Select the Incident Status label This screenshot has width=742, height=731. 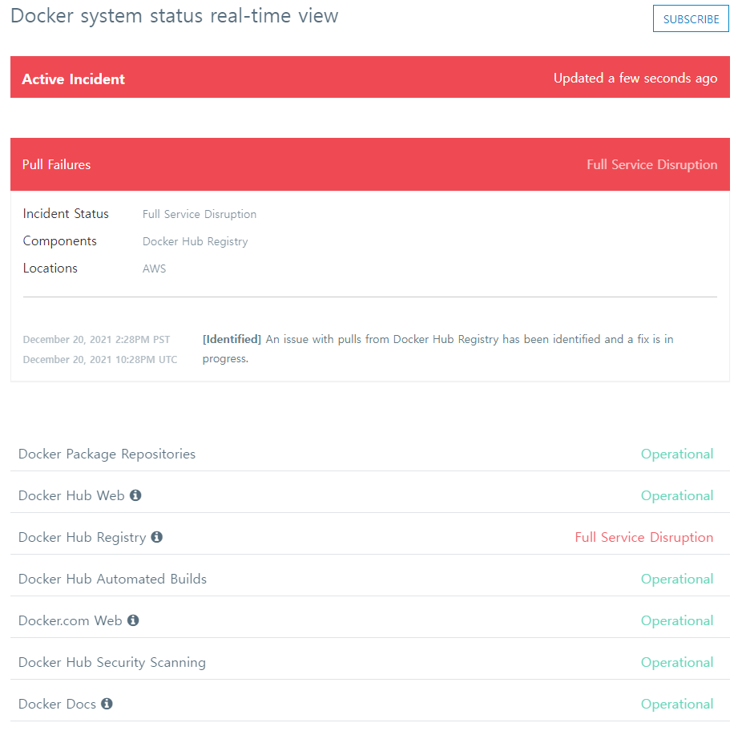[66, 214]
